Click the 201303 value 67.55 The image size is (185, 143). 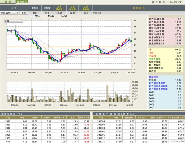(181, 128)
